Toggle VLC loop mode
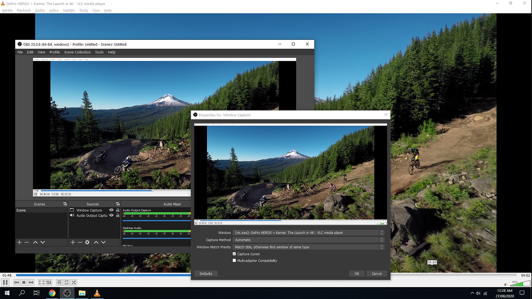 pos(66,282)
